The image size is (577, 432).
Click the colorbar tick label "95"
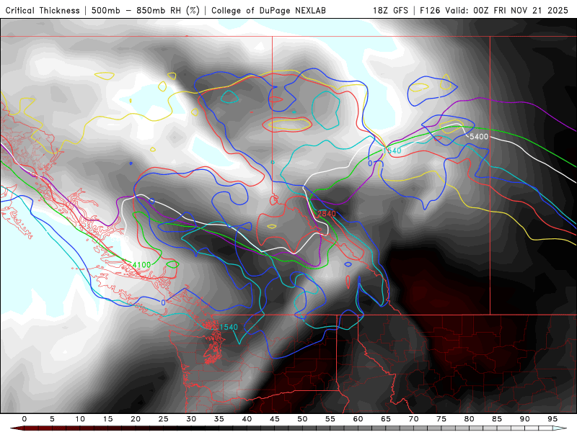(x=552, y=419)
